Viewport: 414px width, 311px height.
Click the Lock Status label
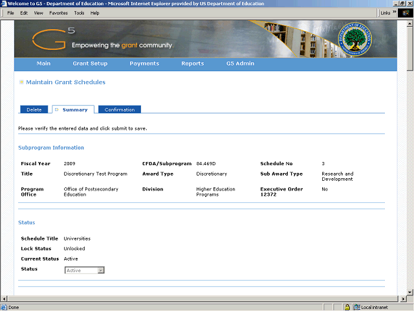[x=36, y=249]
